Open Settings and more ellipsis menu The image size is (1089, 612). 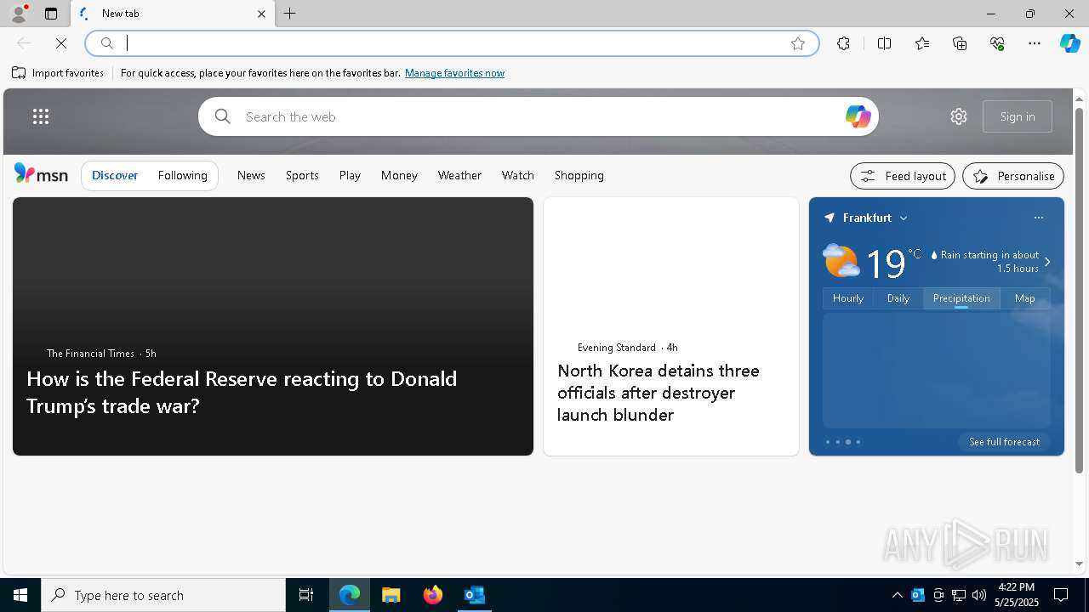(x=1035, y=43)
